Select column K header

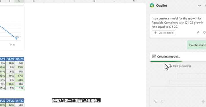pos(94,1)
